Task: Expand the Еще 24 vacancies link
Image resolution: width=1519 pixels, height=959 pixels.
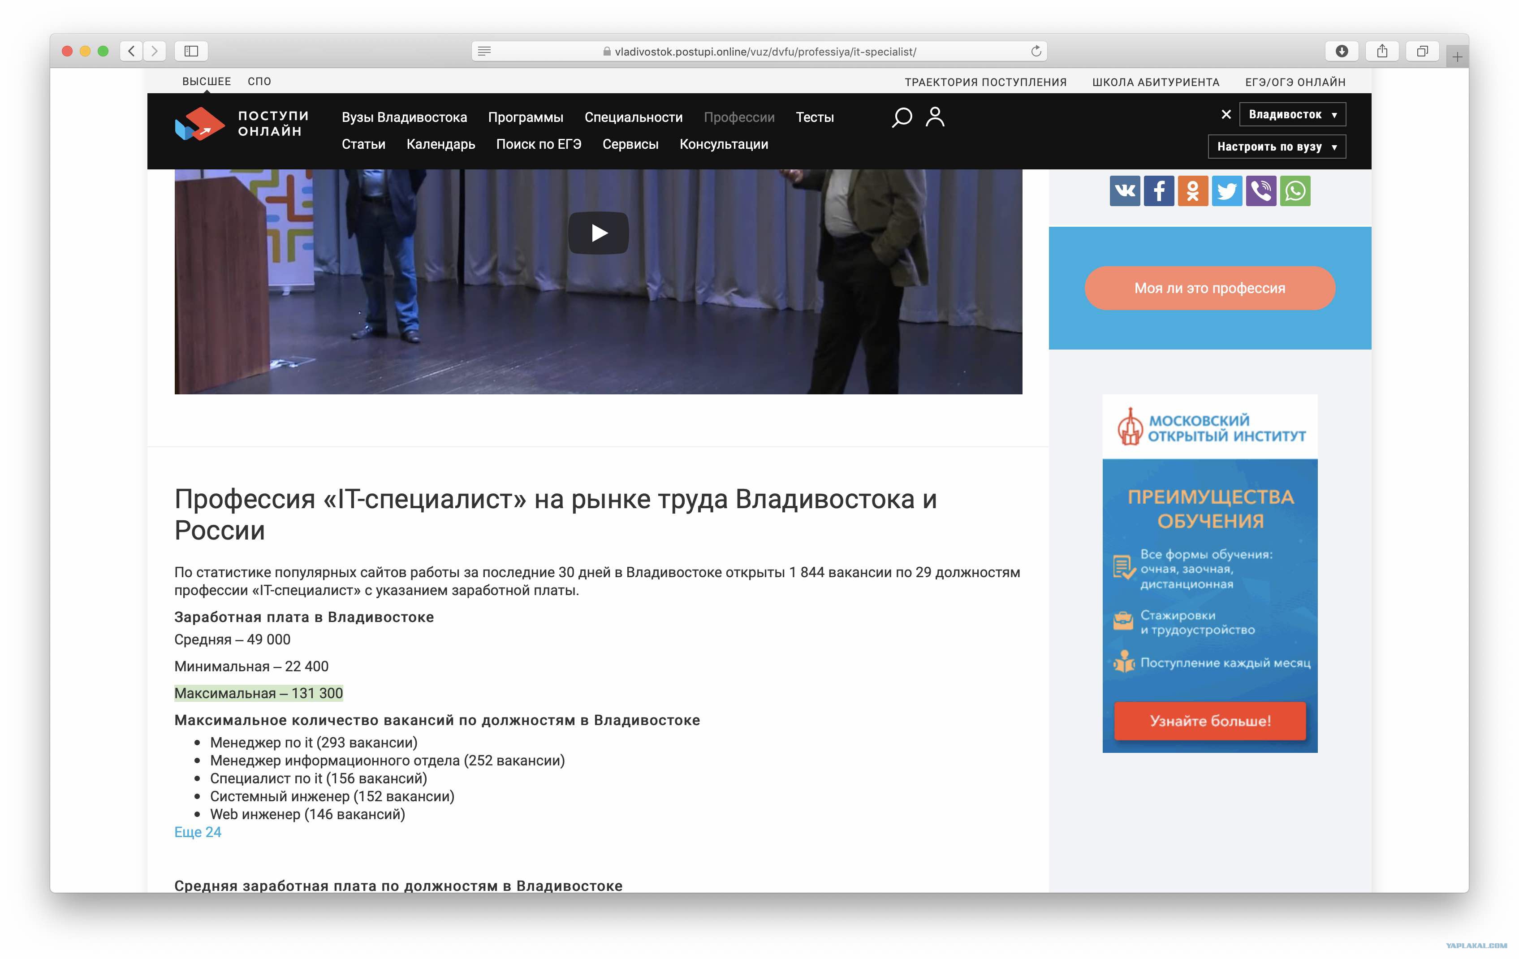Action: pos(198,832)
